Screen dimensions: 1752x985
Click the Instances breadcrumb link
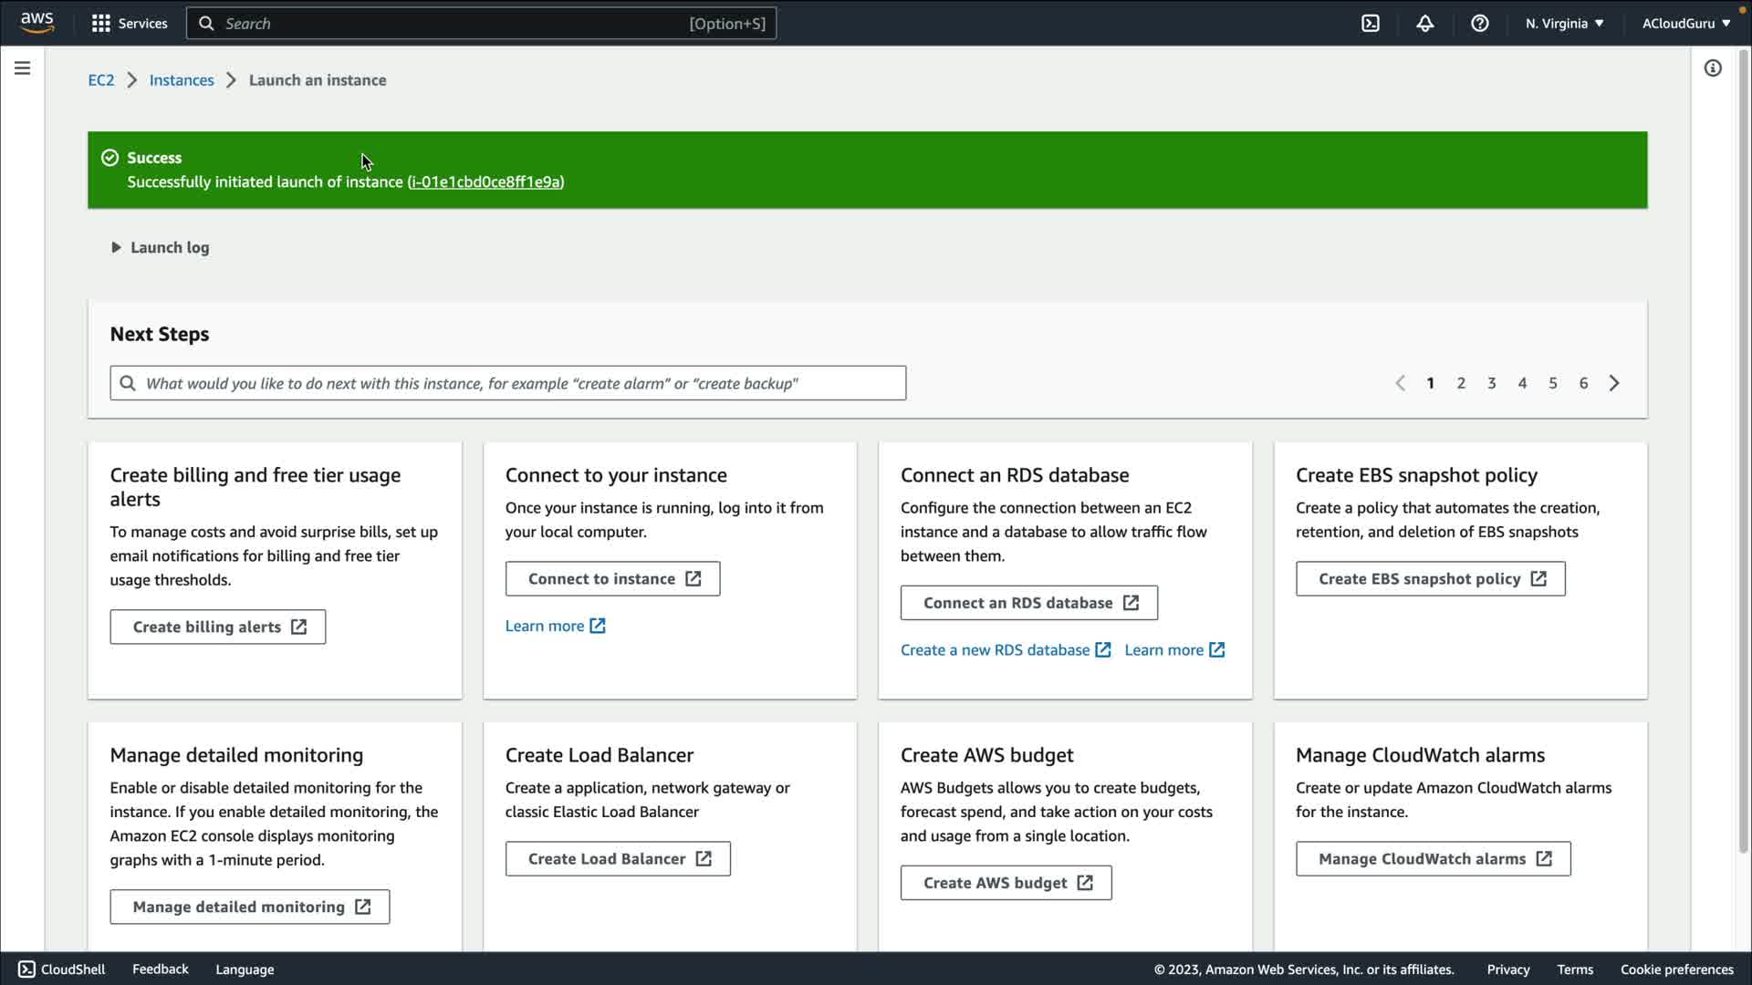pos(182,80)
